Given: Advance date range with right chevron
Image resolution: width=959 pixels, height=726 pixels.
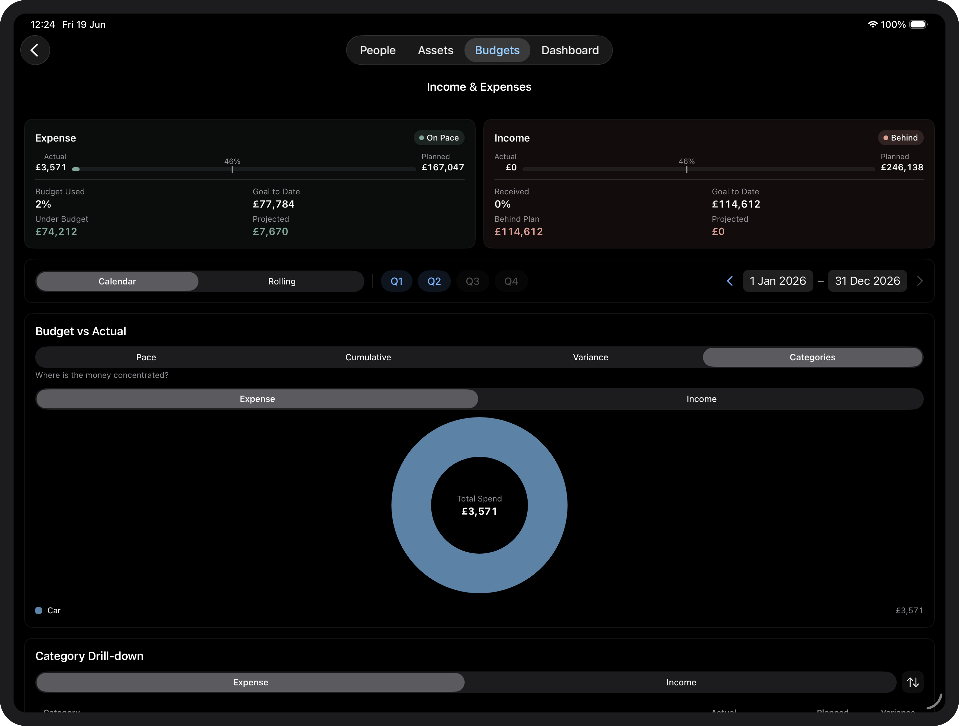Looking at the screenshot, I should pos(920,281).
